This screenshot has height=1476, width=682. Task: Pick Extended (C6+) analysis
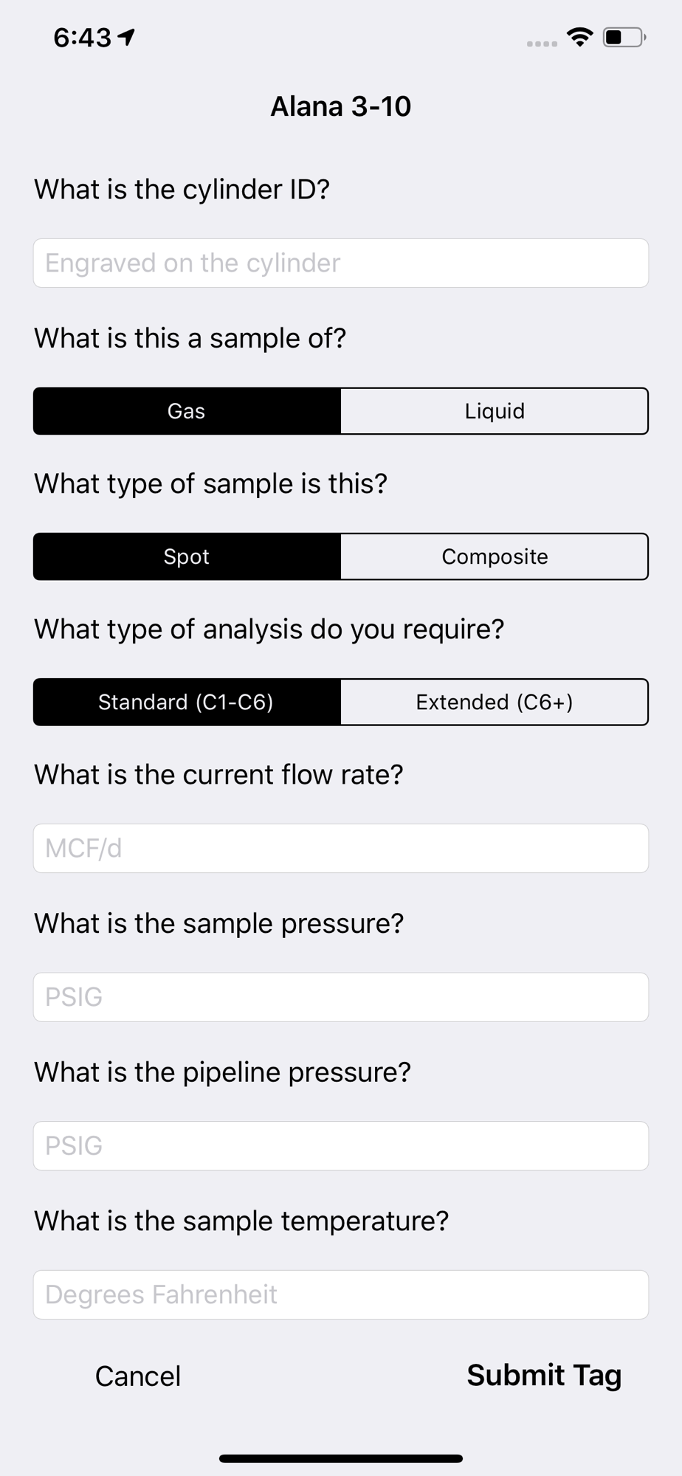495,702
